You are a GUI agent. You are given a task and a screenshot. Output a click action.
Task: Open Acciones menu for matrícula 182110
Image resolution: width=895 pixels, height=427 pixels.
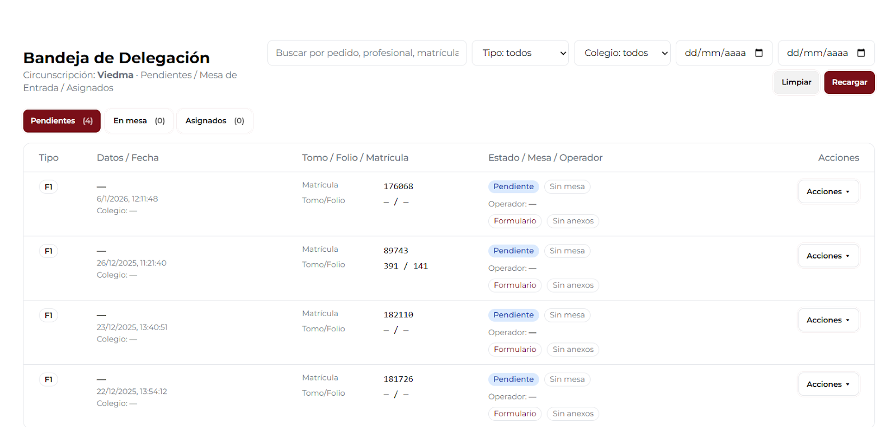tap(828, 320)
